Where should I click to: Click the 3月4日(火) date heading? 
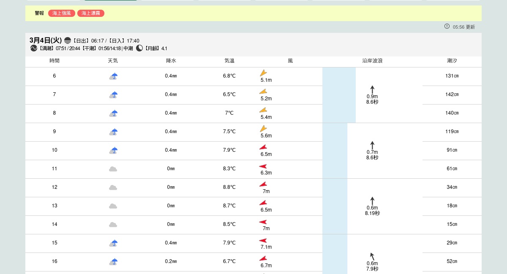(46, 40)
